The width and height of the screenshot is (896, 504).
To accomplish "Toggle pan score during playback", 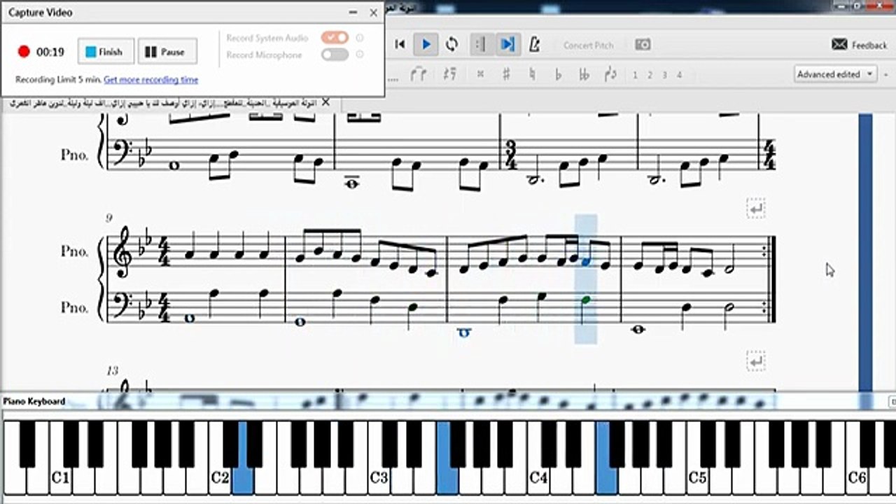I will coord(507,45).
